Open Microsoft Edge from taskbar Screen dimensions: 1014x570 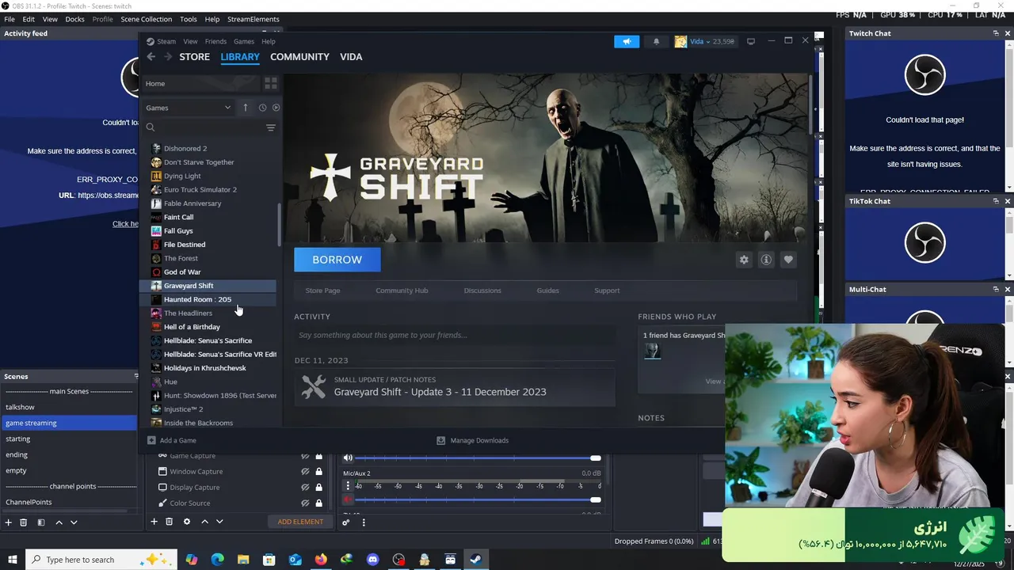[x=217, y=560]
